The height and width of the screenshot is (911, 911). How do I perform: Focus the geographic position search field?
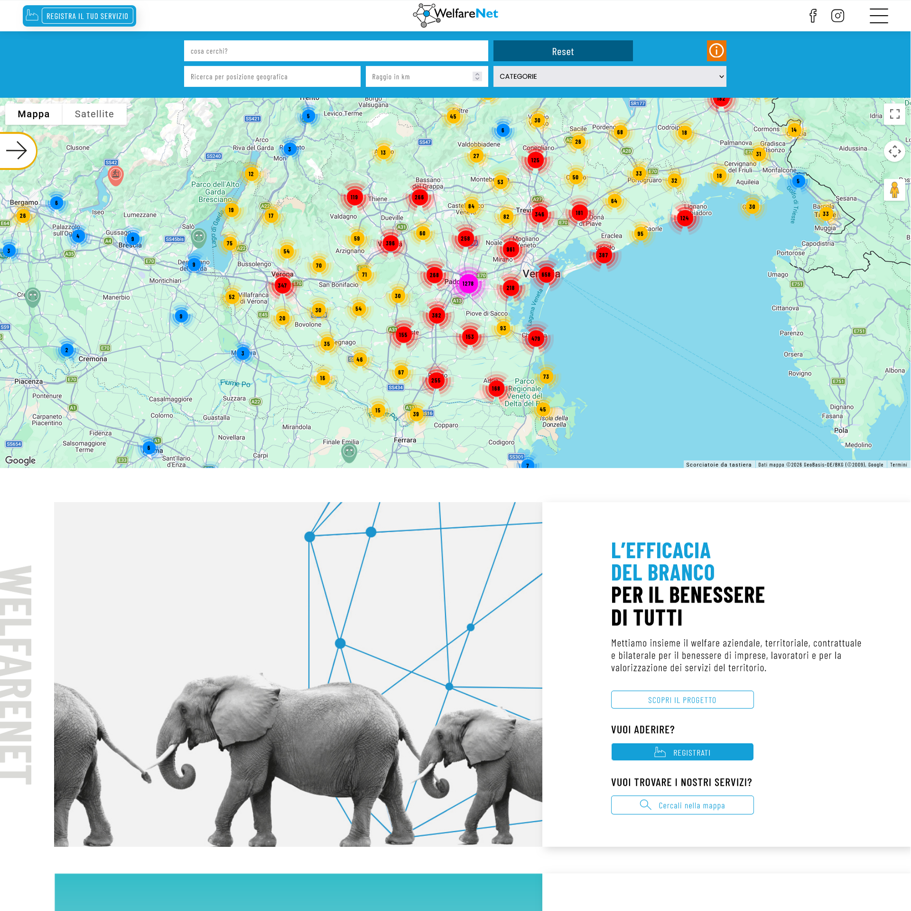pyautogui.click(x=272, y=76)
